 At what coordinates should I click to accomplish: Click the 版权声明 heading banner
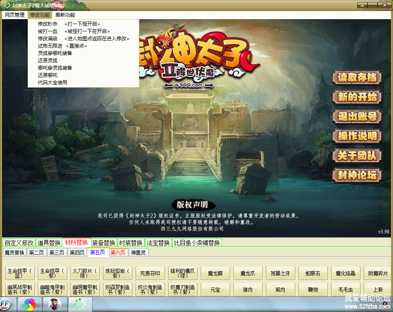point(192,205)
